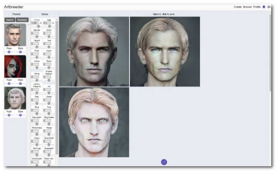
Task: Adjust Face slider of gray-haired parent
Action: (x=9, y=52)
